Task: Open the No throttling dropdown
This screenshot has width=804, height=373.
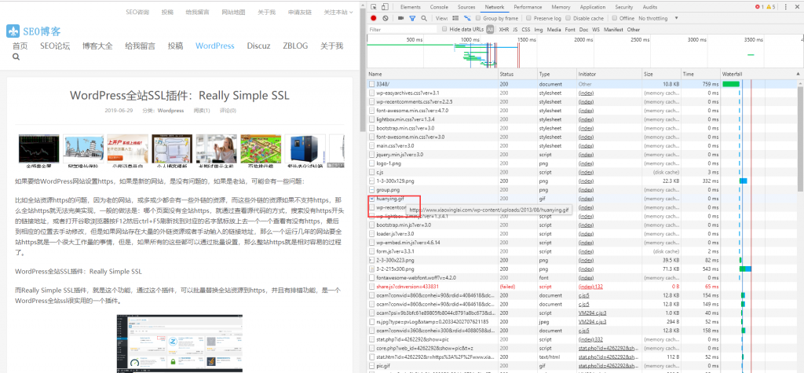Action: pyautogui.click(x=658, y=18)
